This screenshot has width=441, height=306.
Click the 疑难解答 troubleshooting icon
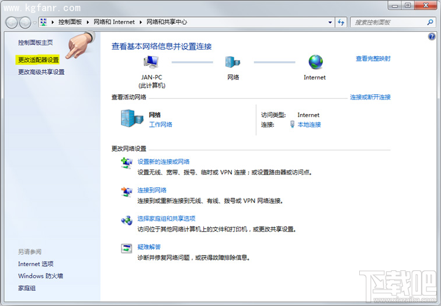coord(127,249)
